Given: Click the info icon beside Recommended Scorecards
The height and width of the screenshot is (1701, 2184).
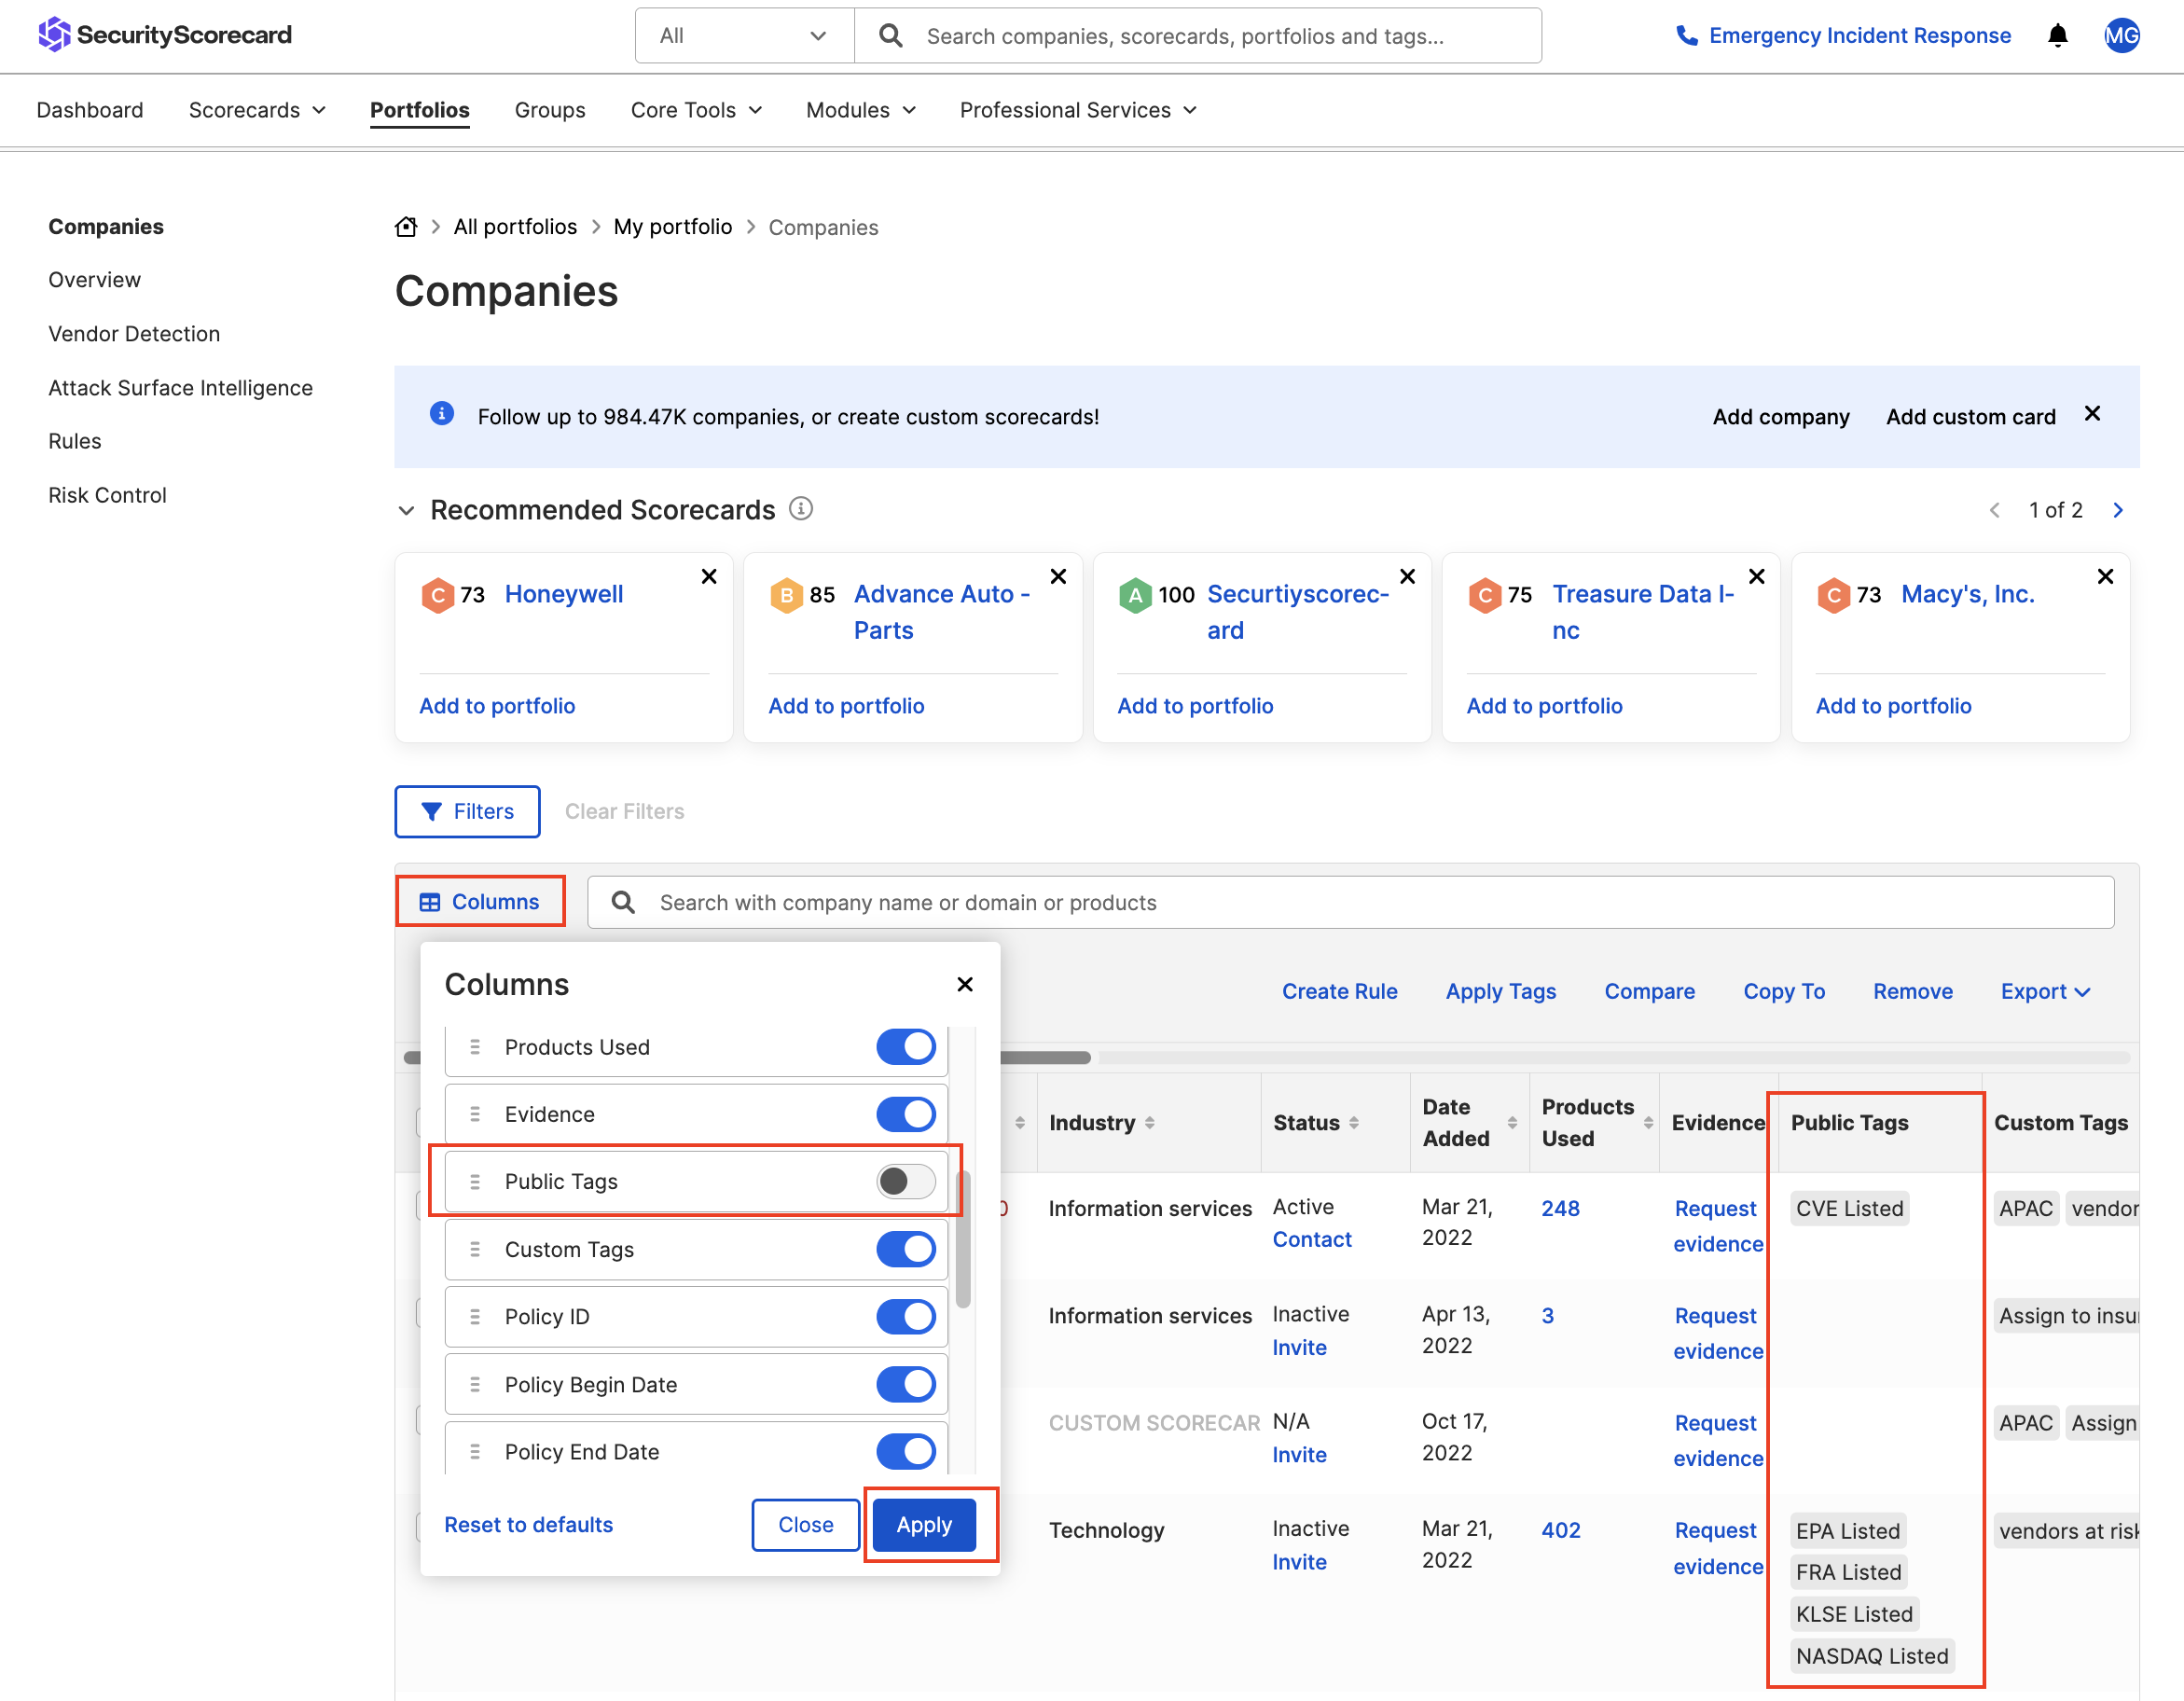Looking at the screenshot, I should 801,509.
